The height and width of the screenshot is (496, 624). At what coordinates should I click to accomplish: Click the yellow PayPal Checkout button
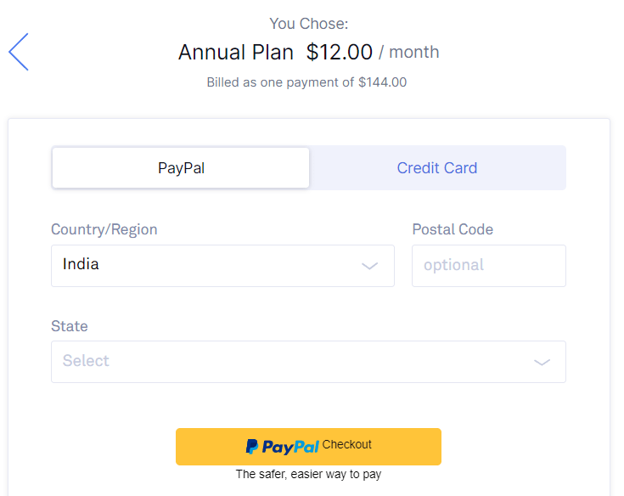pos(308,446)
